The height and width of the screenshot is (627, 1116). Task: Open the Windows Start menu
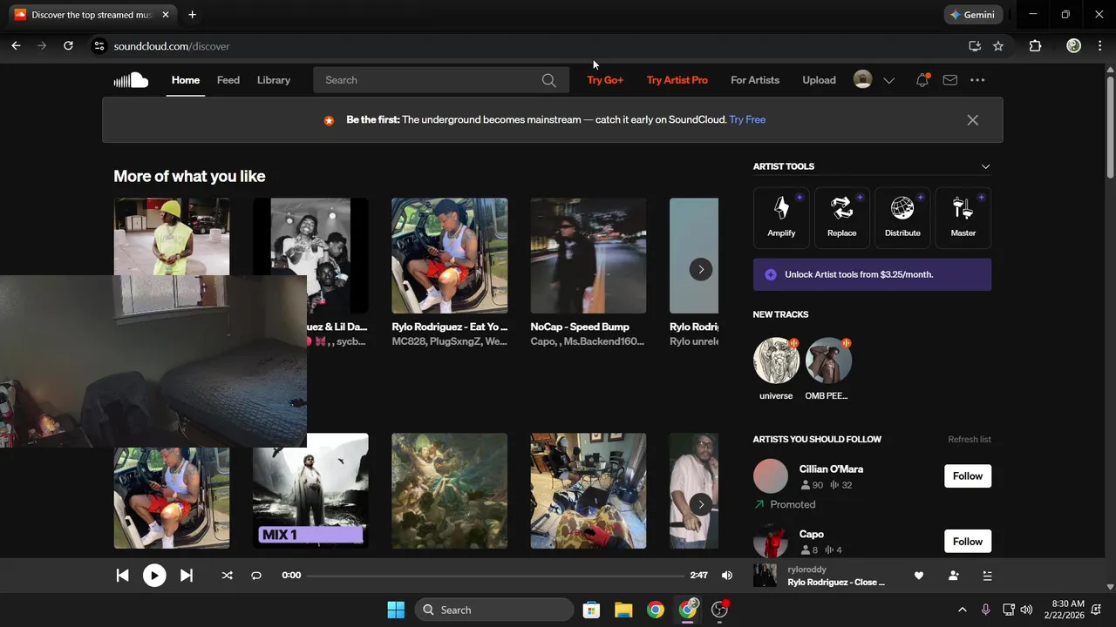tap(396, 610)
